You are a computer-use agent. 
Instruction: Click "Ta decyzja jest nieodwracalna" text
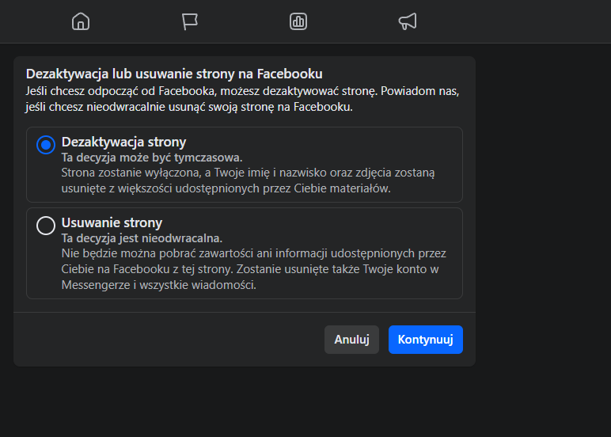click(x=142, y=238)
